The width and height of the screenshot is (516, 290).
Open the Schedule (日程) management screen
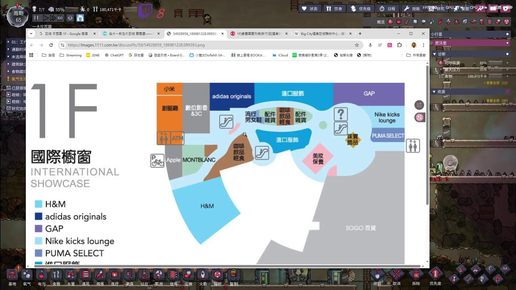(x=387, y=8)
